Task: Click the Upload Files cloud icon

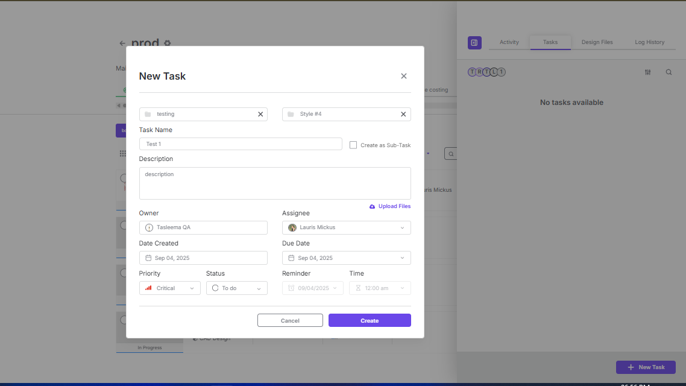Action: point(373,206)
